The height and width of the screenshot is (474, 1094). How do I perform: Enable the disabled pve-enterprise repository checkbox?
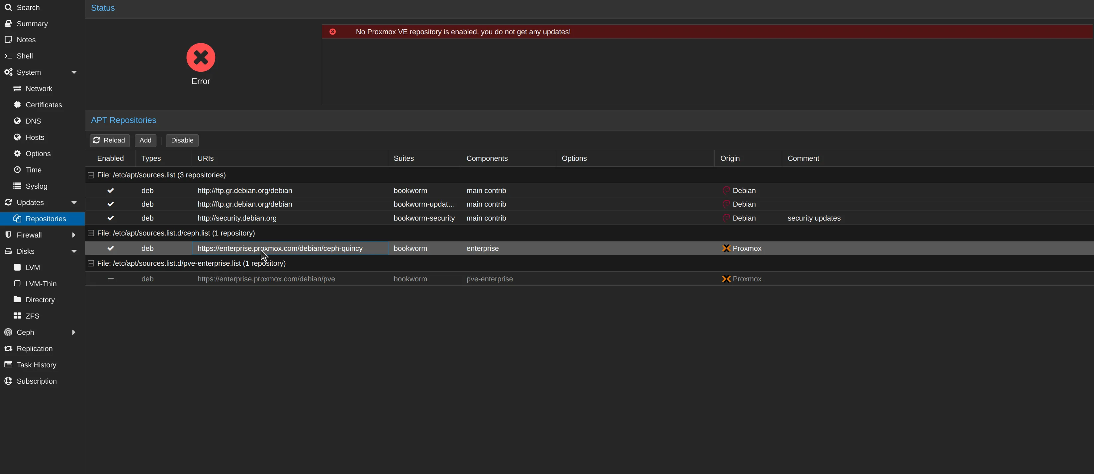tap(110, 279)
